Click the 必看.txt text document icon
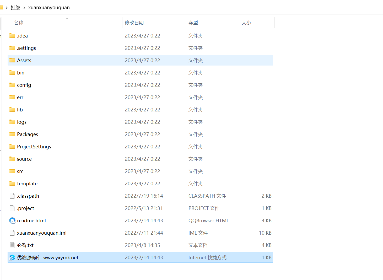 point(12,245)
